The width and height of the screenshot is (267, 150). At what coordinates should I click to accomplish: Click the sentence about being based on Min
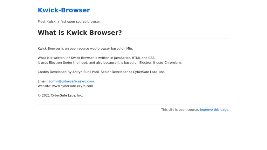tap(85, 49)
